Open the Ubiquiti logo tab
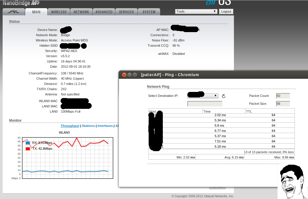The height and width of the screenshot is (199, 308). click(14, 12)
